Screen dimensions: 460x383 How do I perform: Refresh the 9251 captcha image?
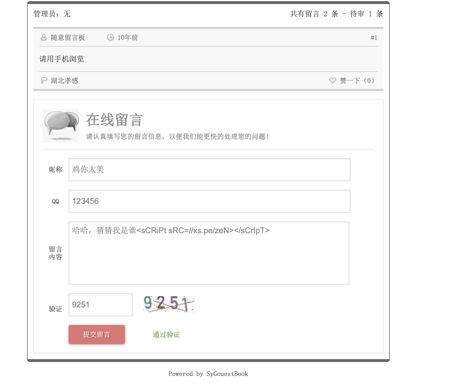point(169,304)
